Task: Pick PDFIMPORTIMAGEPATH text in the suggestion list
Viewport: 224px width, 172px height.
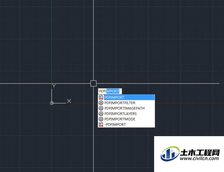Action: click(x=125, y=108)
